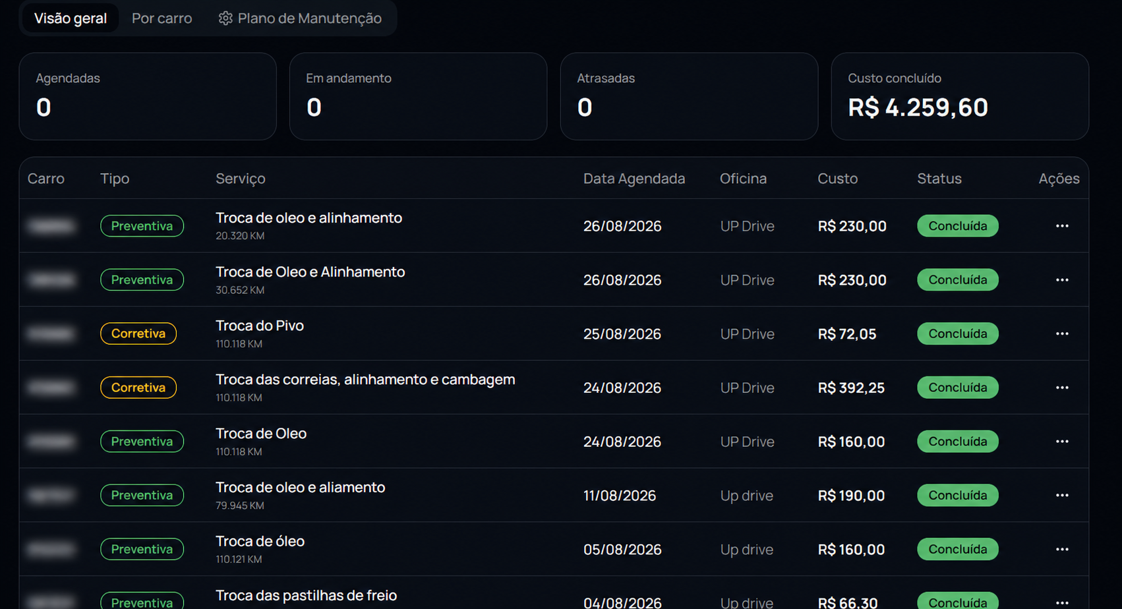Click the Corretiva badge on Troca do Pivo row
This screenshot has height=609, width=1122.
(138, 333)
